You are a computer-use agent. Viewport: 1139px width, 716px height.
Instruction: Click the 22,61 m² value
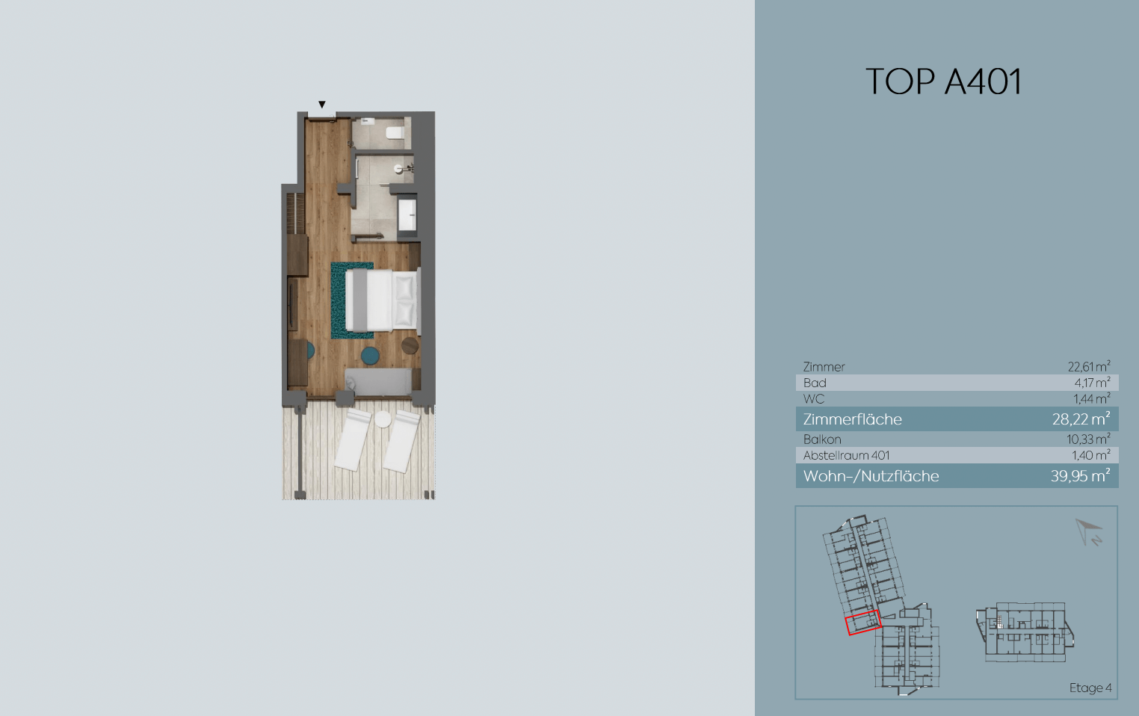coord(1088,366)
